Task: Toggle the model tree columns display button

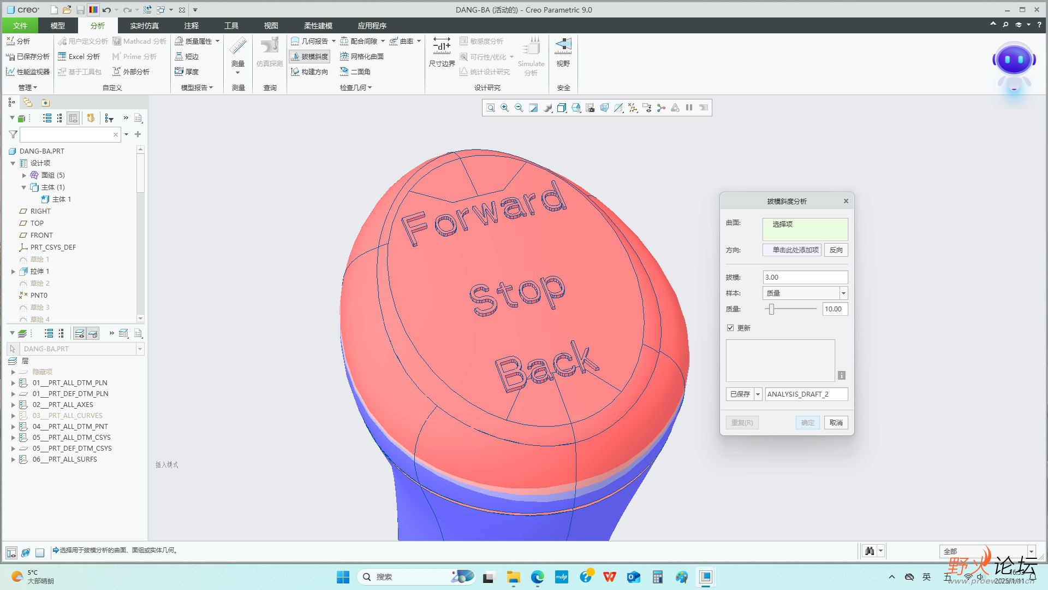Action: (x=73, y=118)
